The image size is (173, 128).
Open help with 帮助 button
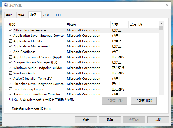pyautogui.click(x=158, y=120)
